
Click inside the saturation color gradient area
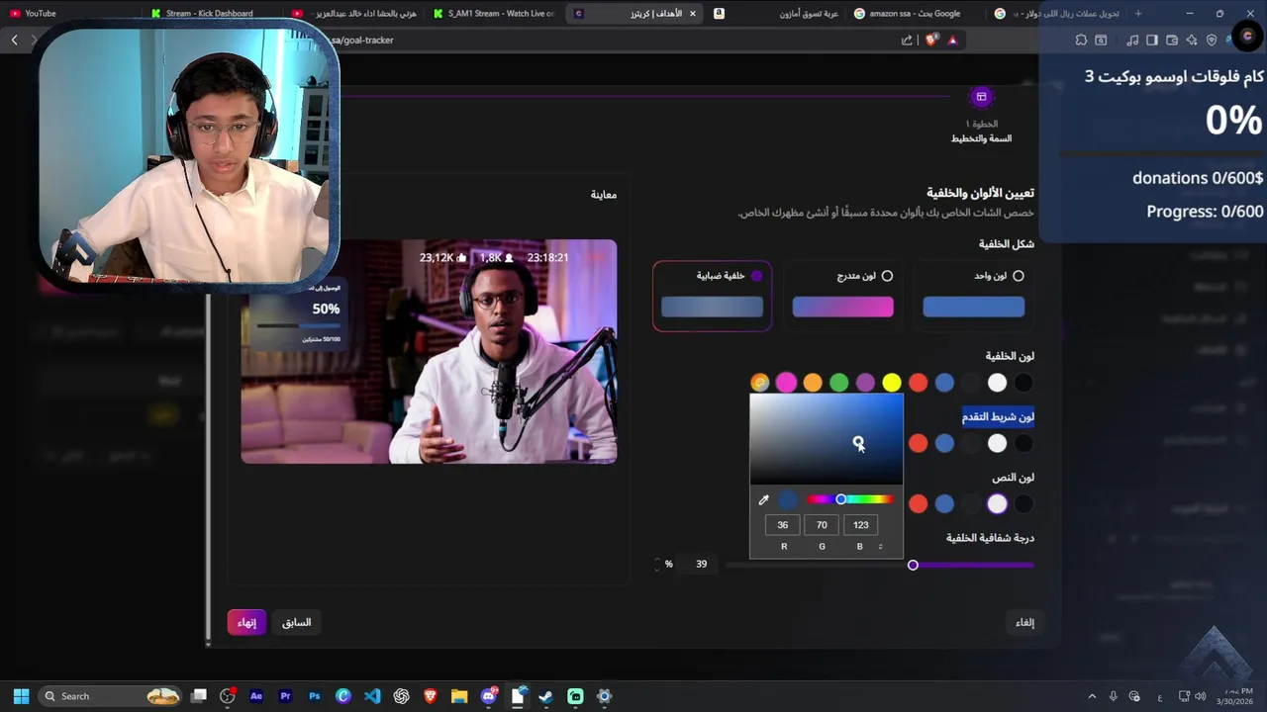point(827,439)
